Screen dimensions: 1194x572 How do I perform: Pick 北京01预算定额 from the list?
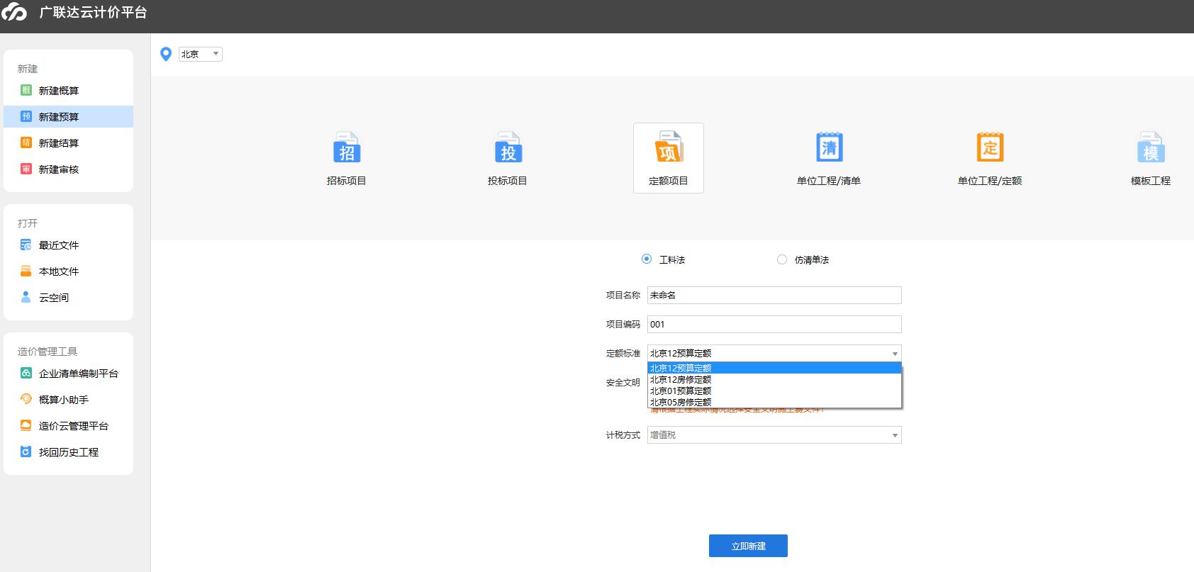(x=774, y=391)
